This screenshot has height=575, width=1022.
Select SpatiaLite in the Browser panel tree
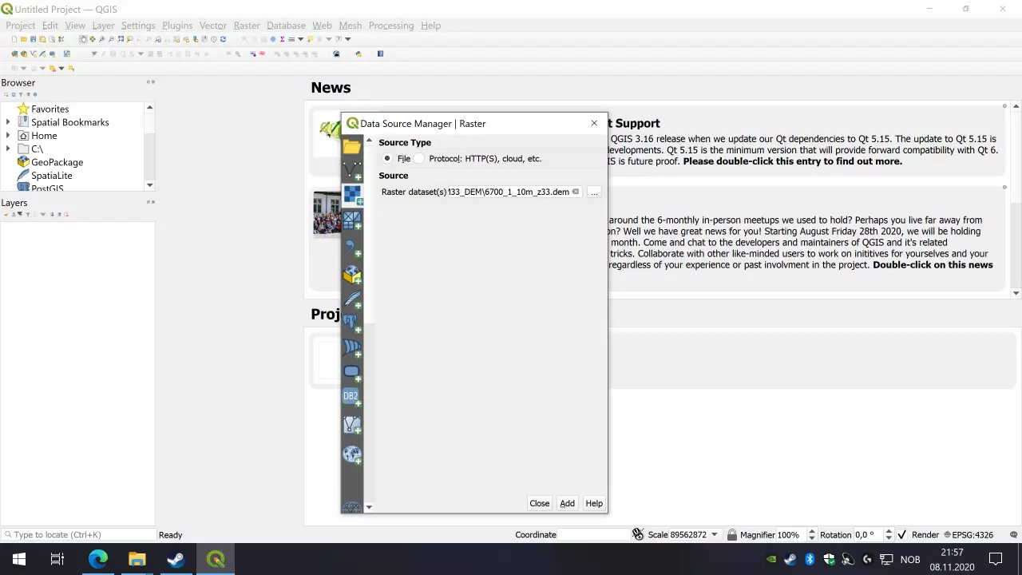[51, 176]
